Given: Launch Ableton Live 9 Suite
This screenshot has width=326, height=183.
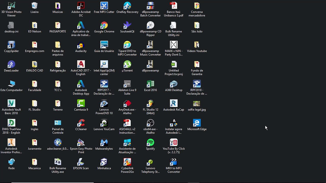Looking at the screenshot, I should point(127,84).
